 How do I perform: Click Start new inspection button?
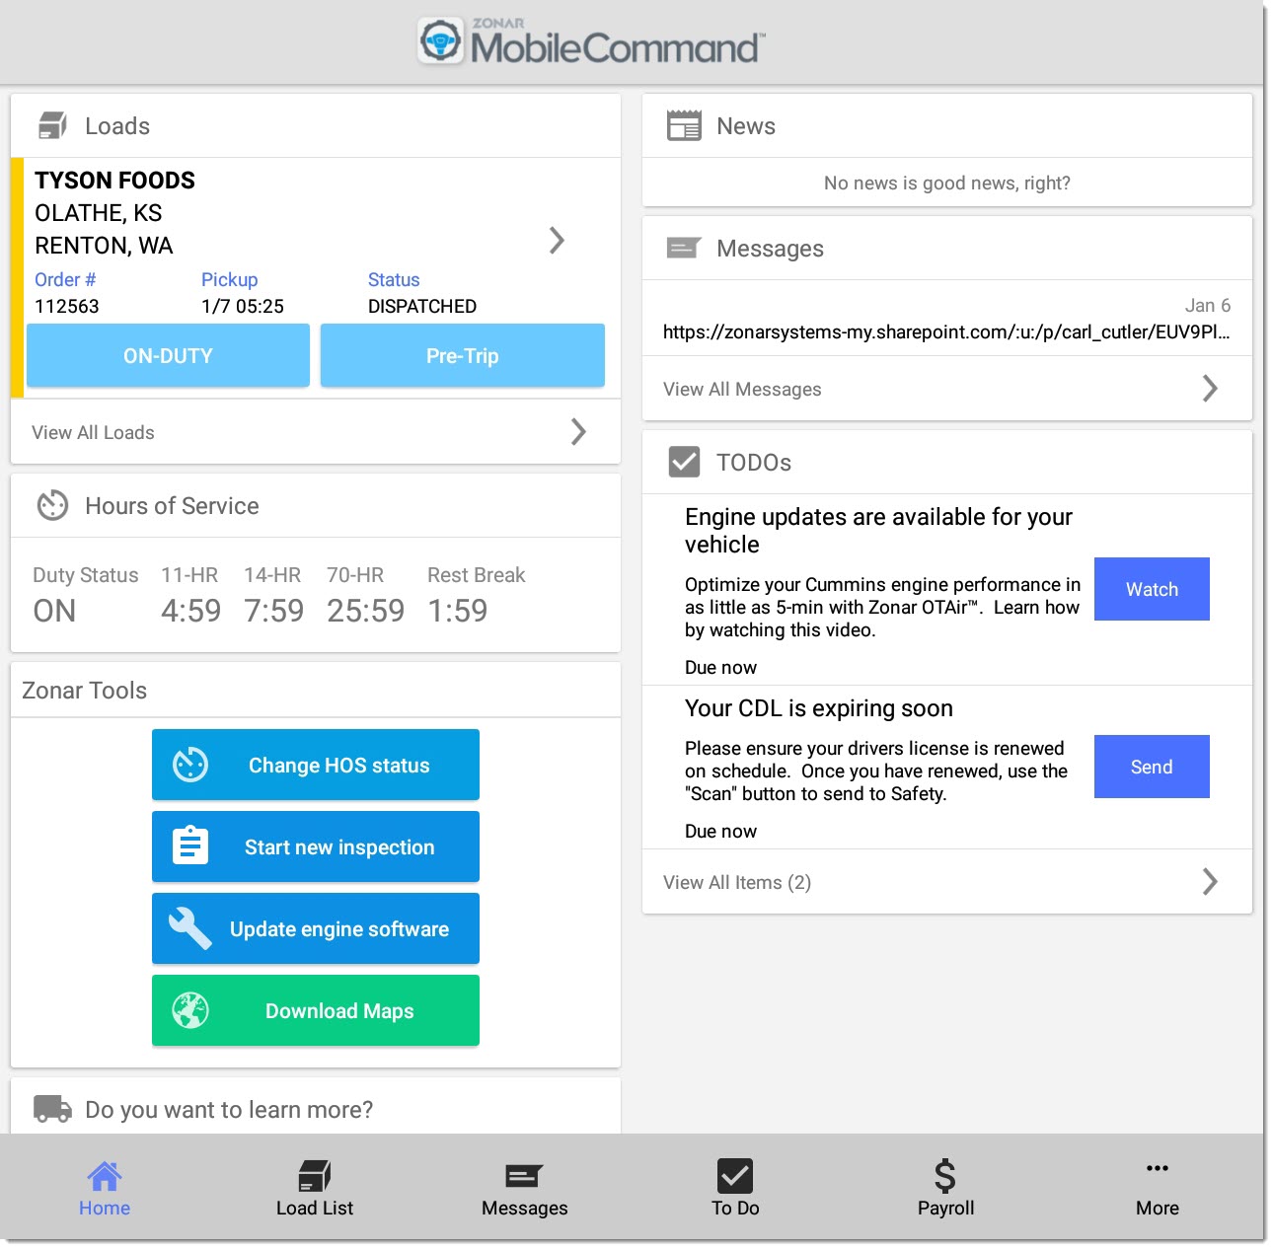(x=316, y=846)
